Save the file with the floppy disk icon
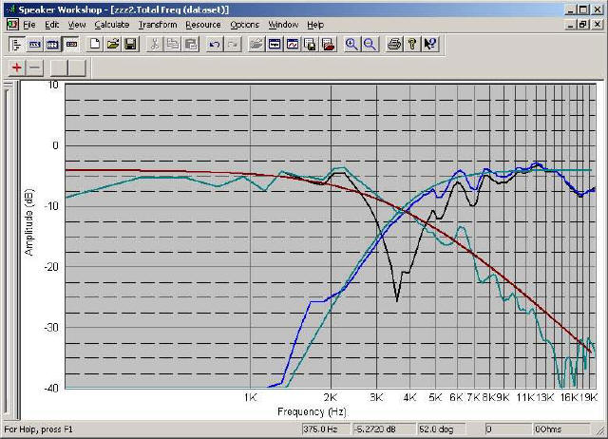 point(130,44)
